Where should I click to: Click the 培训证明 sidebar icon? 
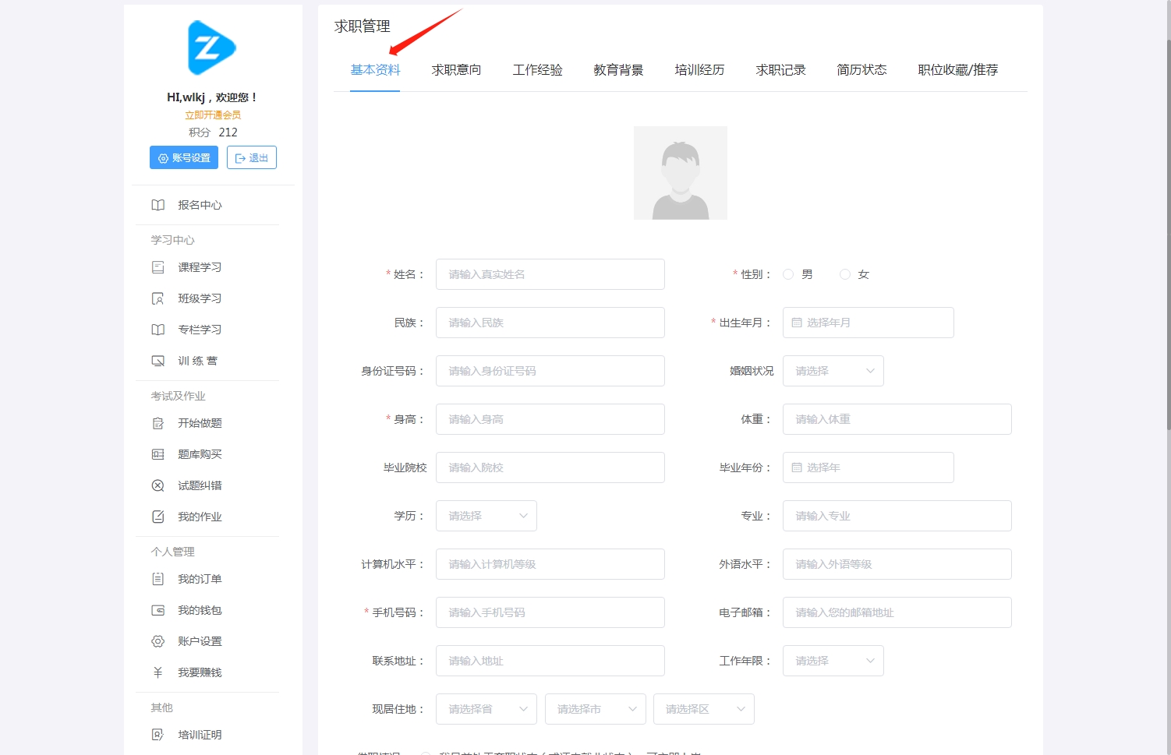(x=158, y=735)
